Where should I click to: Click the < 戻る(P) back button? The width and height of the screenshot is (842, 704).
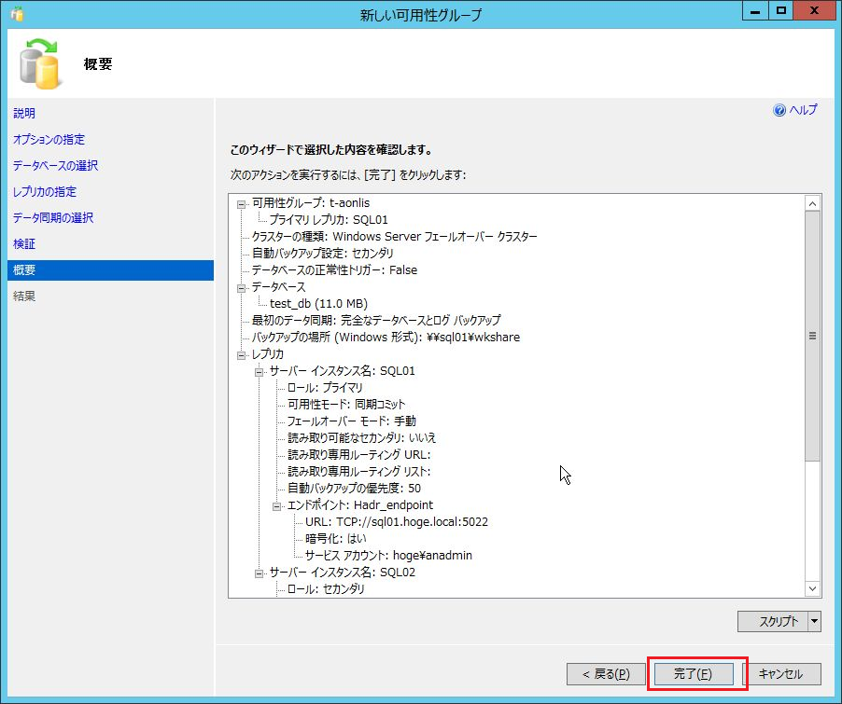pos(605,673)
